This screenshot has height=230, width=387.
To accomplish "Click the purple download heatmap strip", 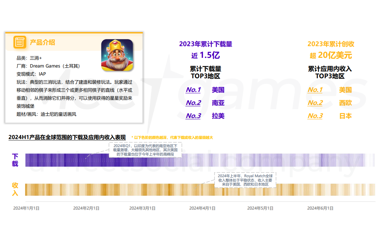I will coord(234,160).
